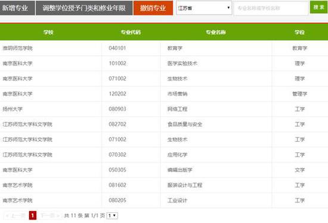Click major code 101002
This screenshot has height=223, width=328.
coord(117,63)
